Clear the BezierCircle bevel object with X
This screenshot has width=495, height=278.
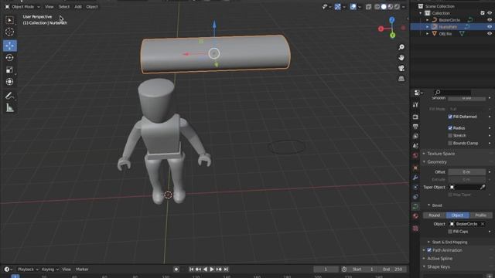[483, 224]
